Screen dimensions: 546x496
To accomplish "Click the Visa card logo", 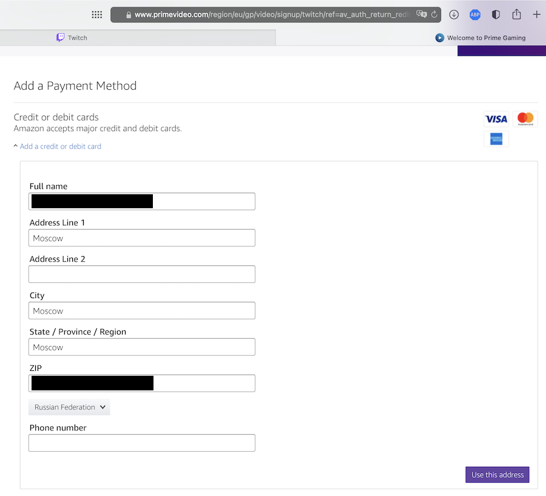I will tap(496, 119).
